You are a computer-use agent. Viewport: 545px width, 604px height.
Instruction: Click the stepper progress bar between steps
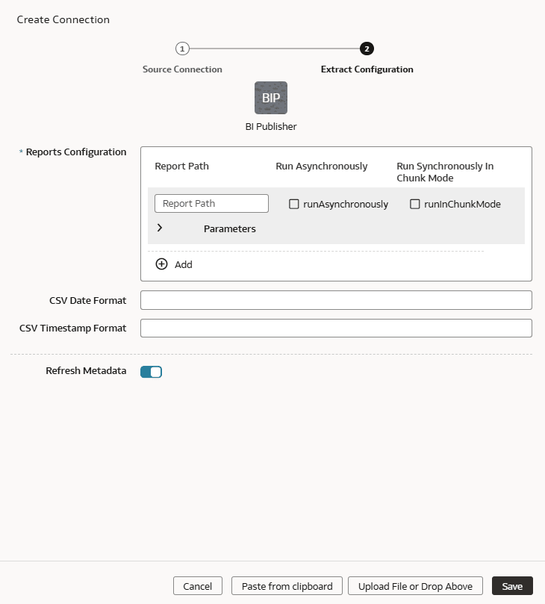pyautogui.click(x=275, y=48)
